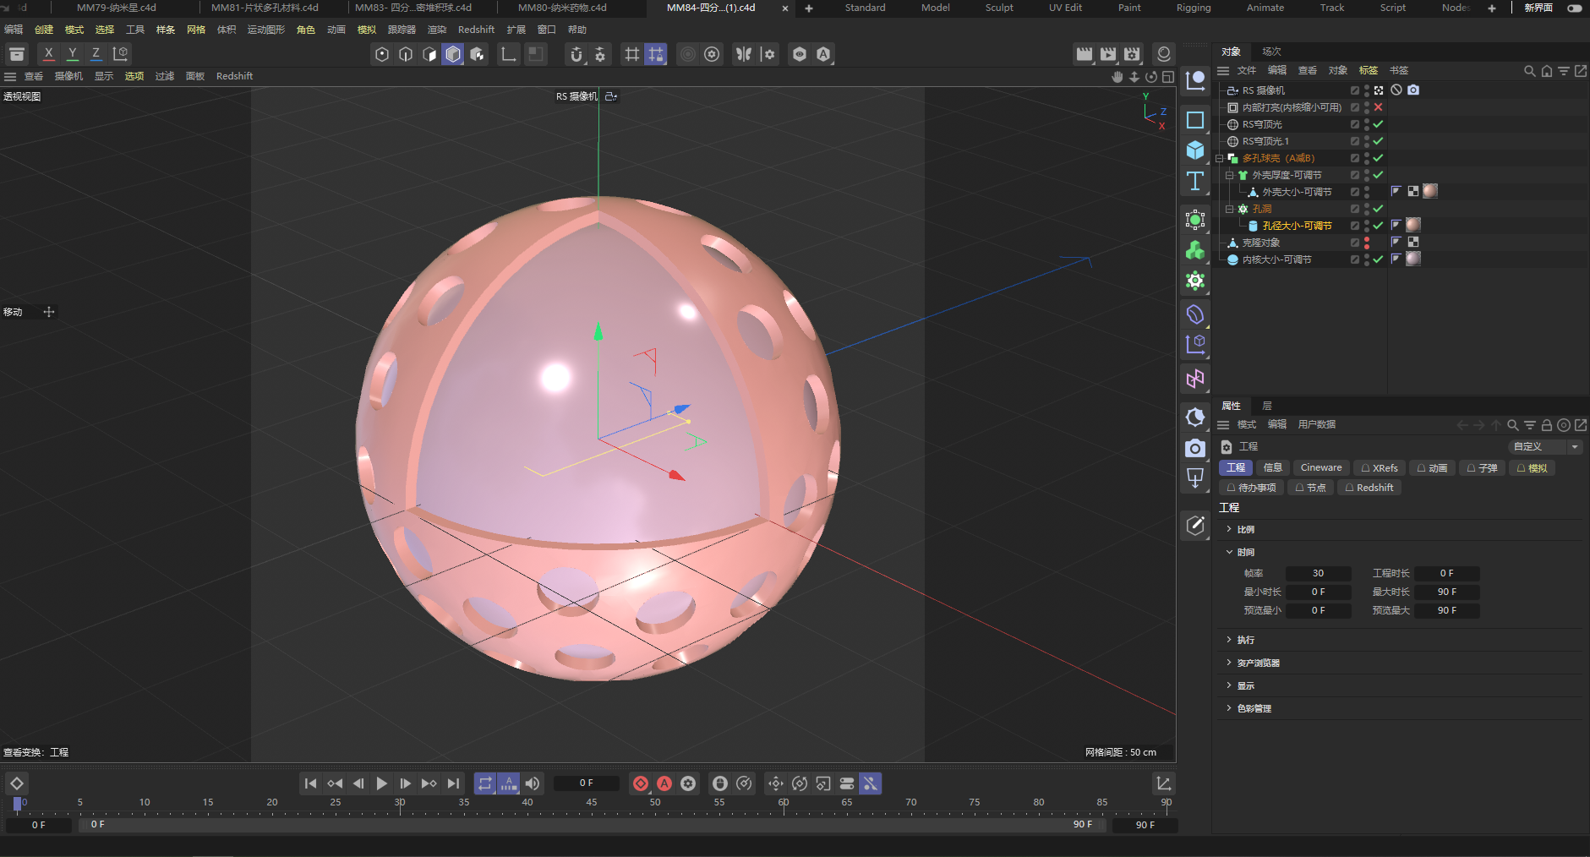Toggle green checkmark of 内核大小-可调节
1590x857 pixels.
coord(1379,259)
